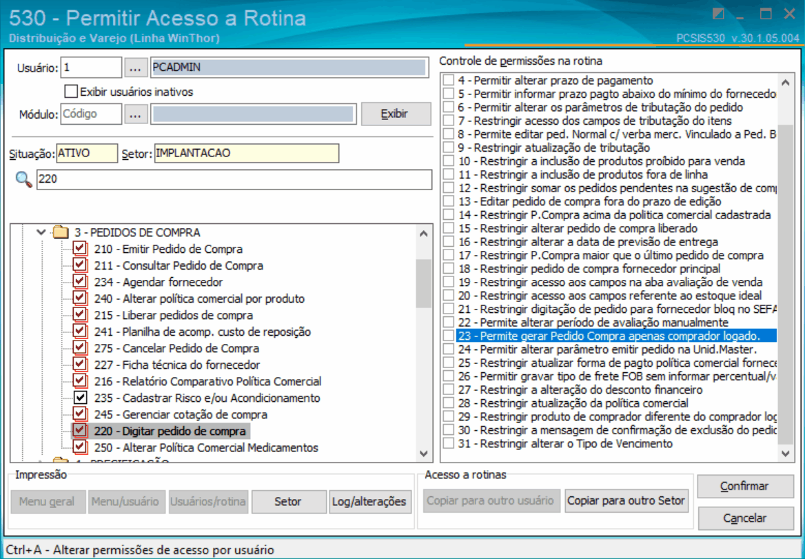
Task: Click scroll down arrow of routines tree
Action: (x=424, y=454)
